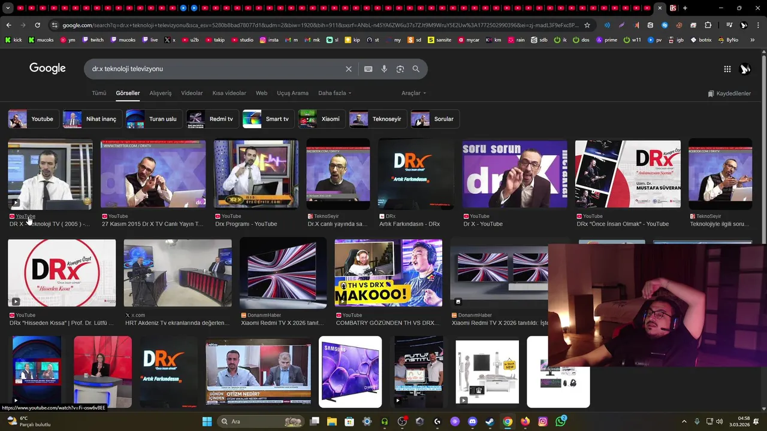This screenshot has height=431, width=767.
Task: Filter images by Smart tv chip
Action: tap(268, 119)
